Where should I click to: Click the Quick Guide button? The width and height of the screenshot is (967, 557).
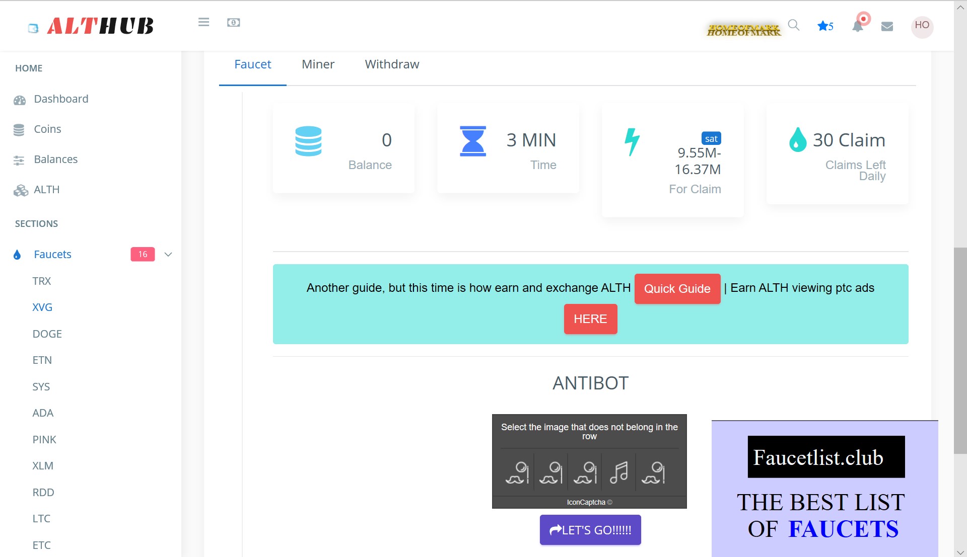coord(677,289)
